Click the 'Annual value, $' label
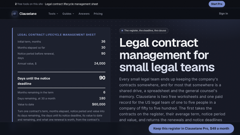This screenshot has width=240, height=135. (27, 63)
